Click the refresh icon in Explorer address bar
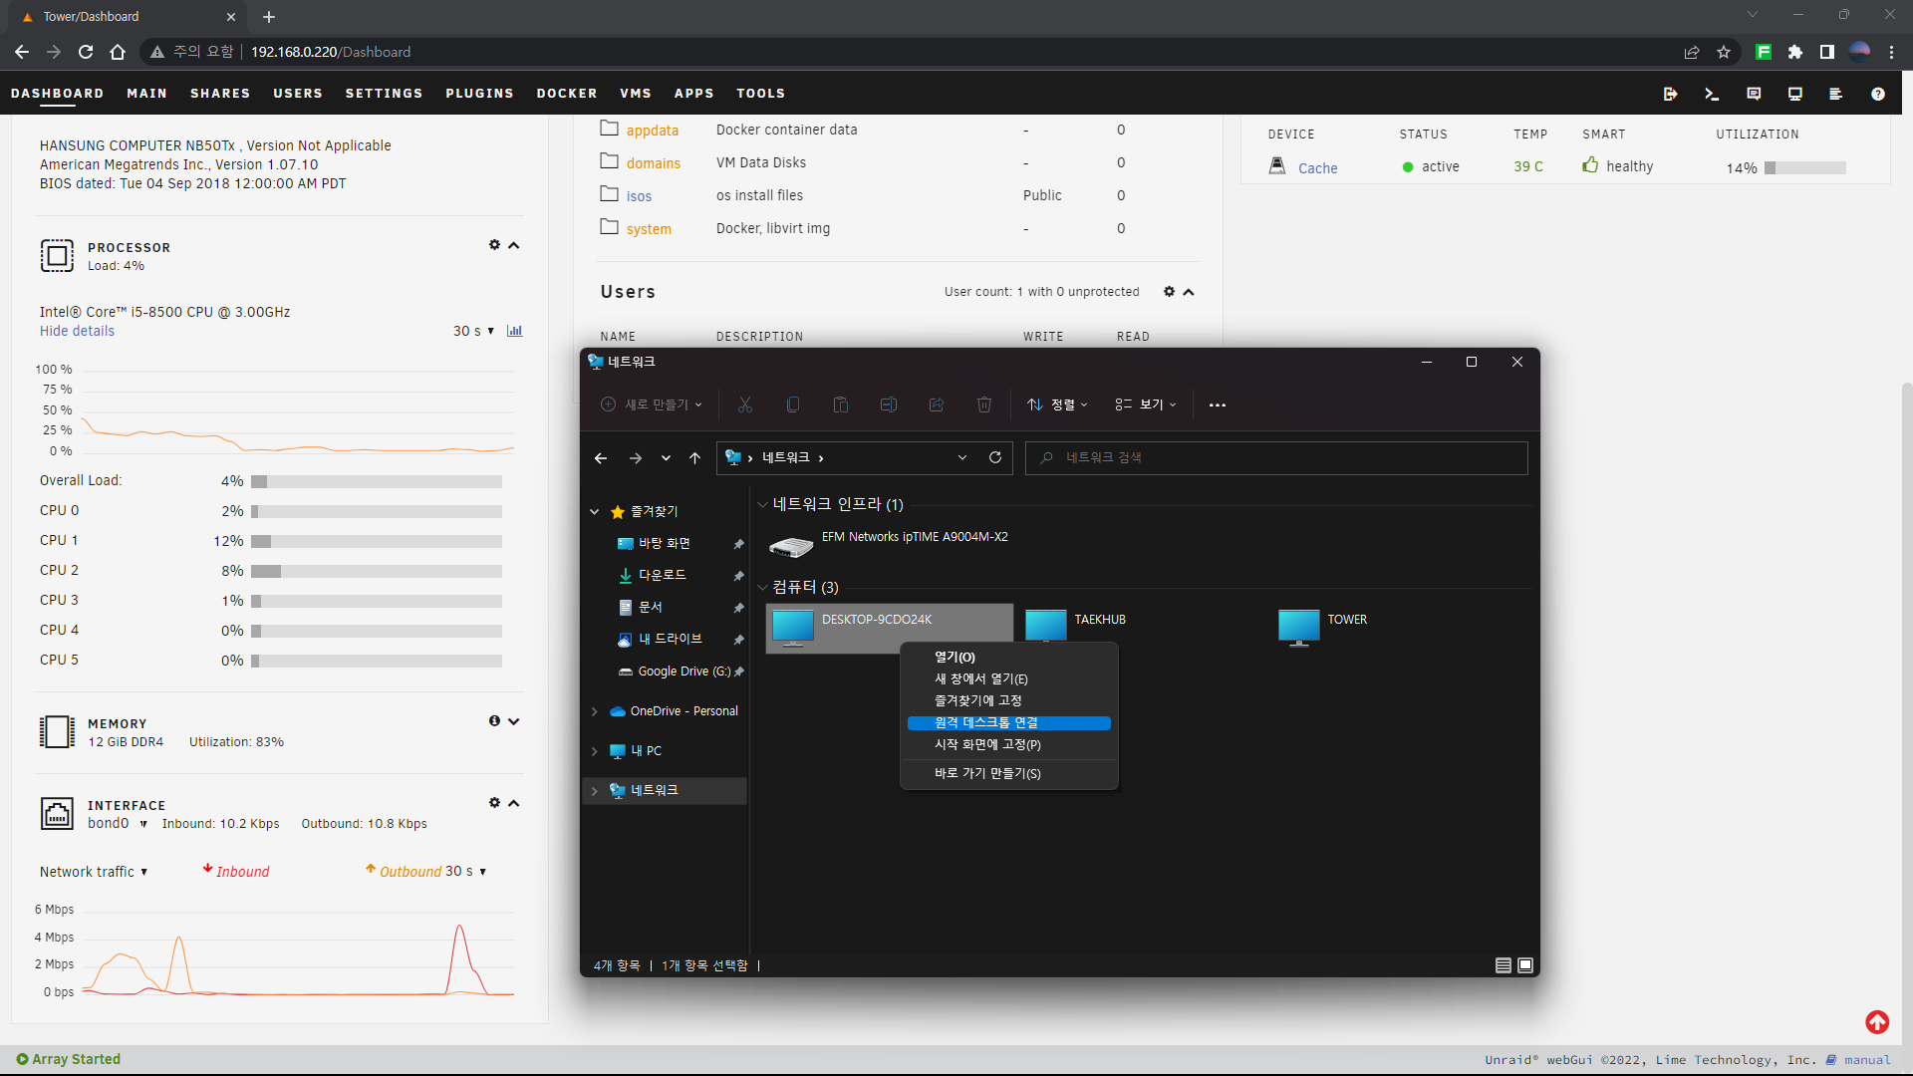This screenshot has width=1913, height=1076. (994, 457)
